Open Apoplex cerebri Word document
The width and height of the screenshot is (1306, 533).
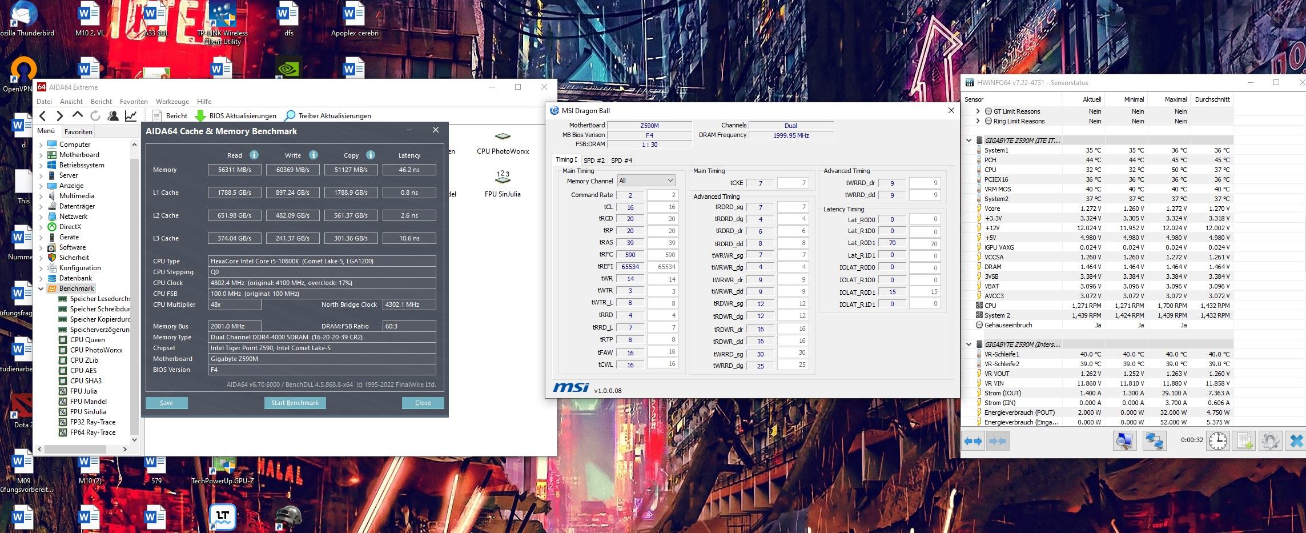pyautogui.click(x=355, y=20)
